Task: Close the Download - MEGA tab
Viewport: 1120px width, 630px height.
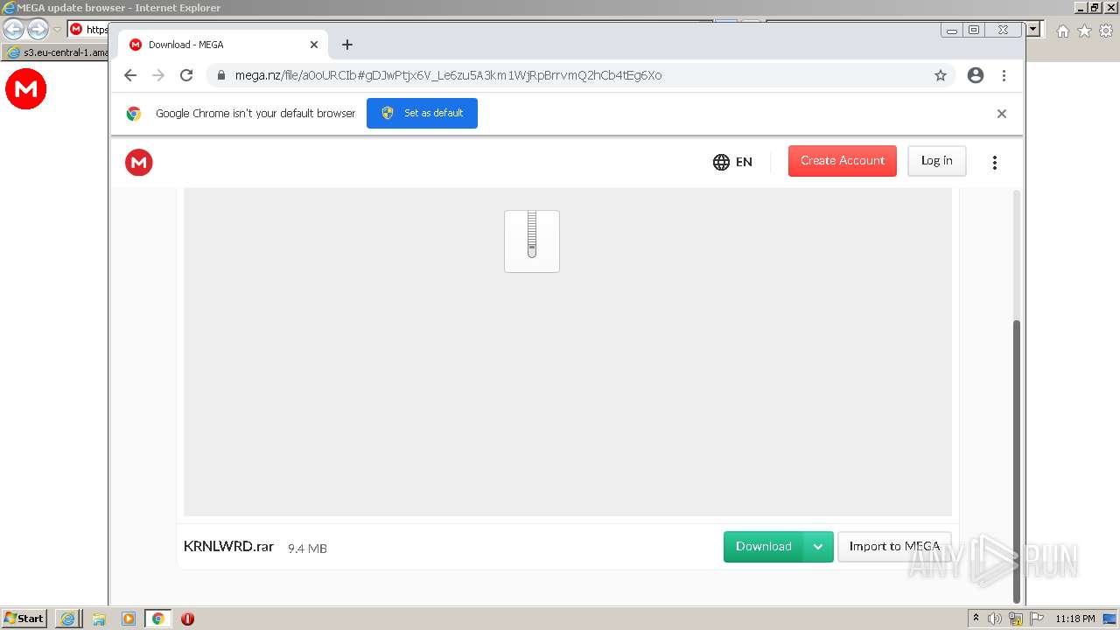Action: 314,45
